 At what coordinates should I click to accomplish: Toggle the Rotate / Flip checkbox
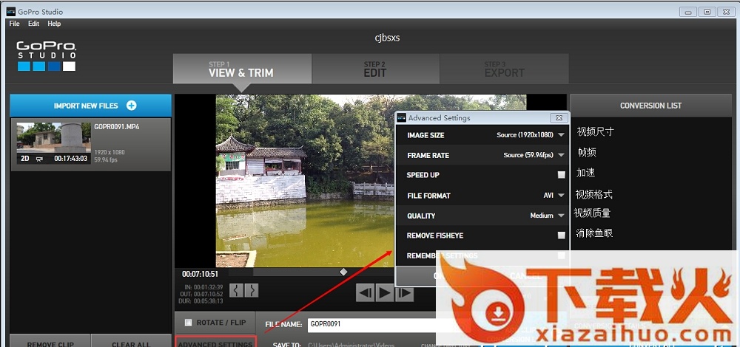(188, 323)
